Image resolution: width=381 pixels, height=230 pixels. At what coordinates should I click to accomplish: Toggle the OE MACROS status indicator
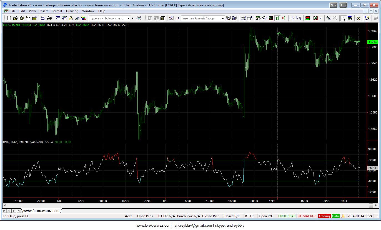tap(307, 216)
